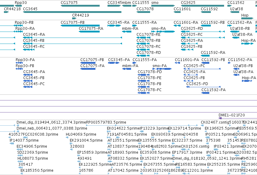This screenshot has width=257, height=175.
Task: Select protein CG3345-PA
Action: pyautogui.click(x=114, y=63)
